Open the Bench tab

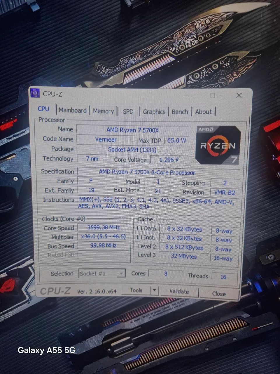tap(180, 112)
